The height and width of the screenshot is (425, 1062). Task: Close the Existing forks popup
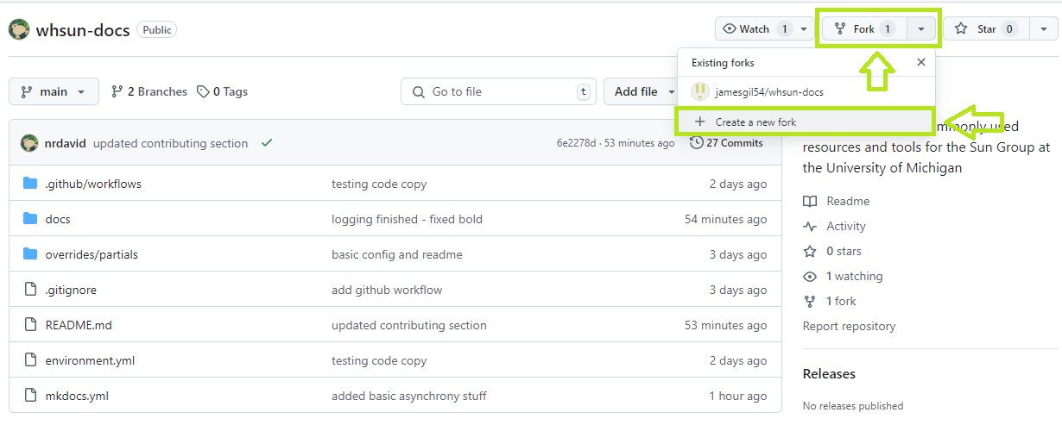pyautogui.click(x=920, y=62)
